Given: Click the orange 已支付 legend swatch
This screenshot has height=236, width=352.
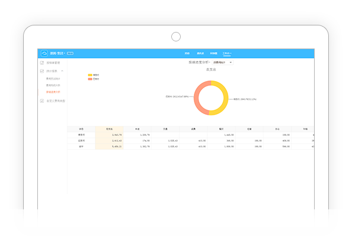Looking at the screenshot, I should pyautogui.click(x=90, y=79).
